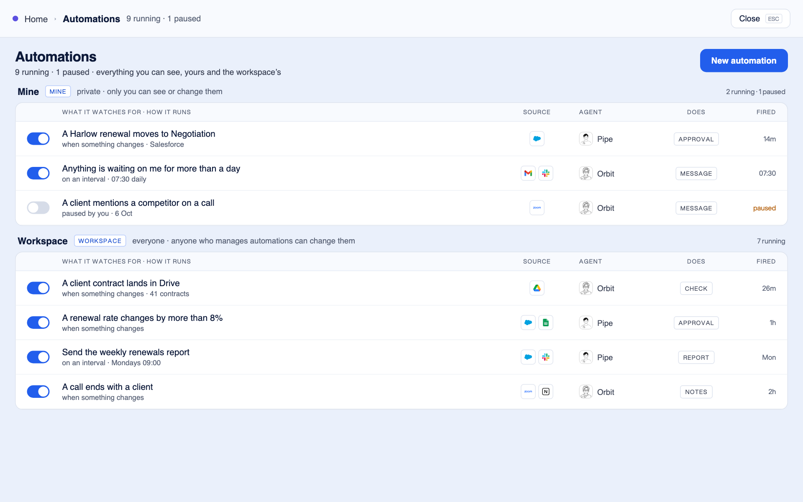Click Notion icon in call ends row
The width and height of the screenshot is (803, 502).
[546, 392]
